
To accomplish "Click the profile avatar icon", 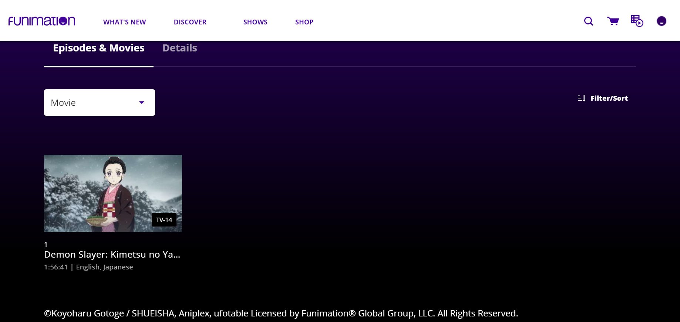I will coord(661,21).
